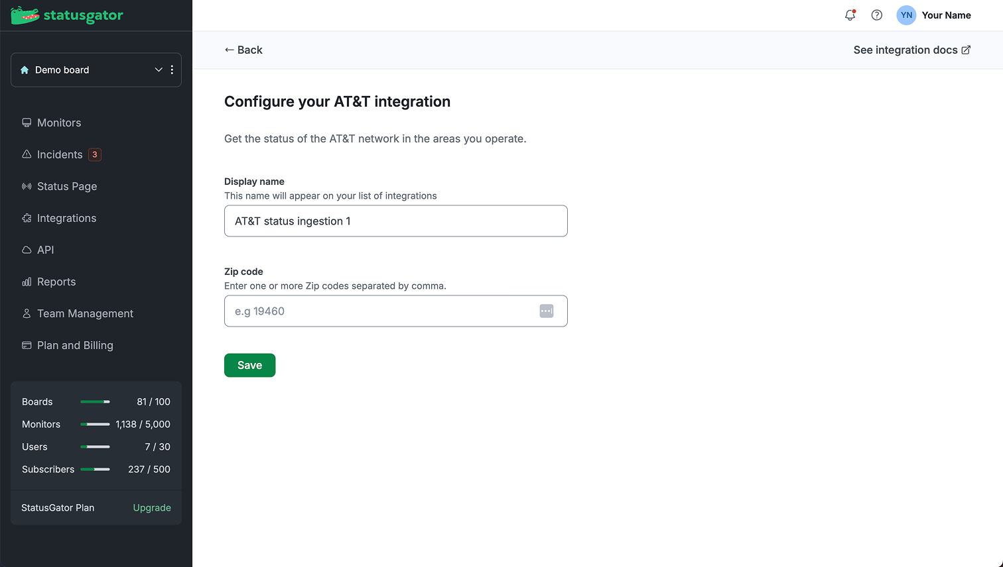Click the StatusGator alligator logo
This screenshot has width=1003, height=567.
(25, 15)
